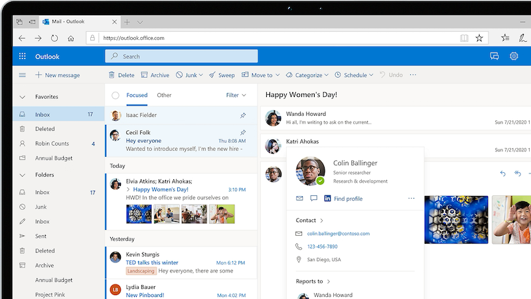This screenshot has height=299, width=531.
Task: Open the child waving thumbnail in message list
Action: coord(222,214)
